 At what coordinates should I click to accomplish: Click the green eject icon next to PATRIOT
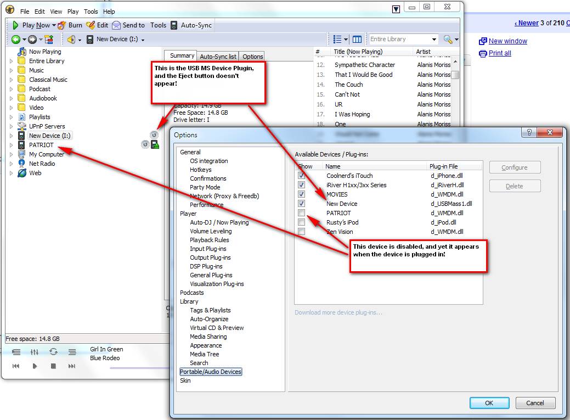[x=155, y=145]
